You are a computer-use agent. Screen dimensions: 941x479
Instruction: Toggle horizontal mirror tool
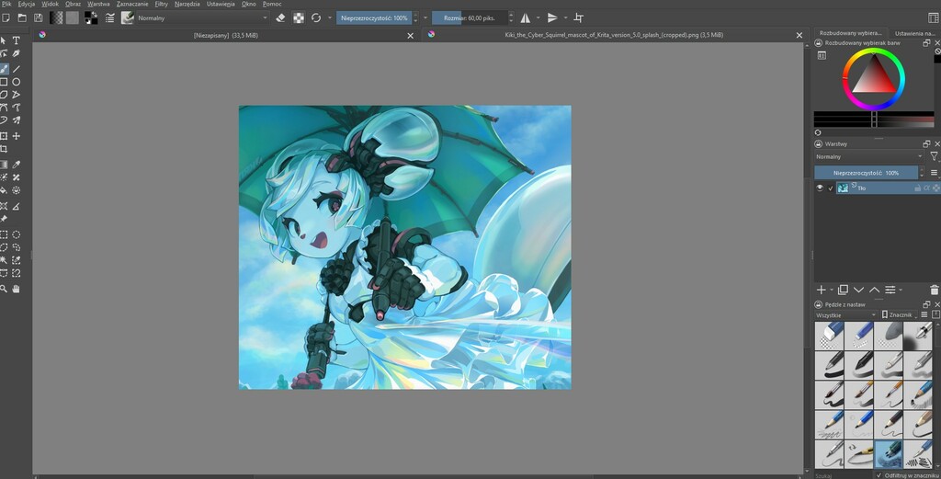pyautogui.click(x=525, y=18)
